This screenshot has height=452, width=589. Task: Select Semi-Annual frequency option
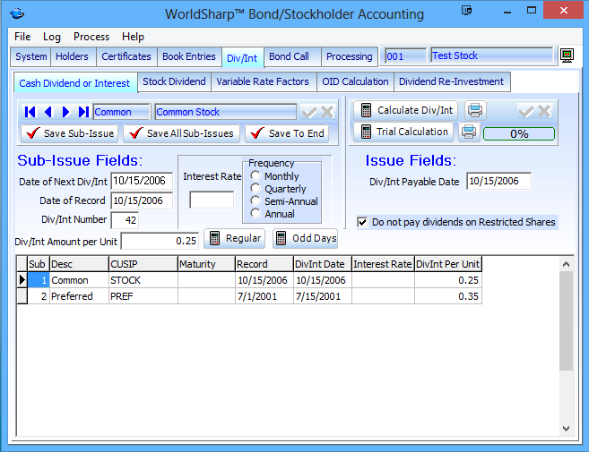click(x=256, y=201)
